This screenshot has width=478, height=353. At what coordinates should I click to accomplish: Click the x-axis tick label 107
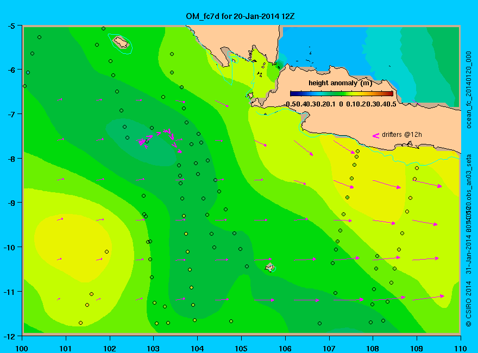(329, 349)
